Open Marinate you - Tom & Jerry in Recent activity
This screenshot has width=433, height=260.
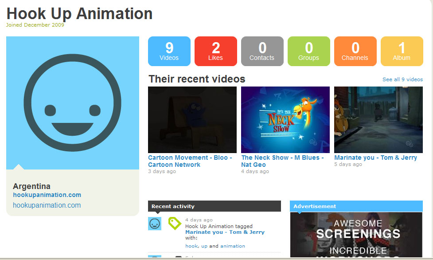(225, 232)
